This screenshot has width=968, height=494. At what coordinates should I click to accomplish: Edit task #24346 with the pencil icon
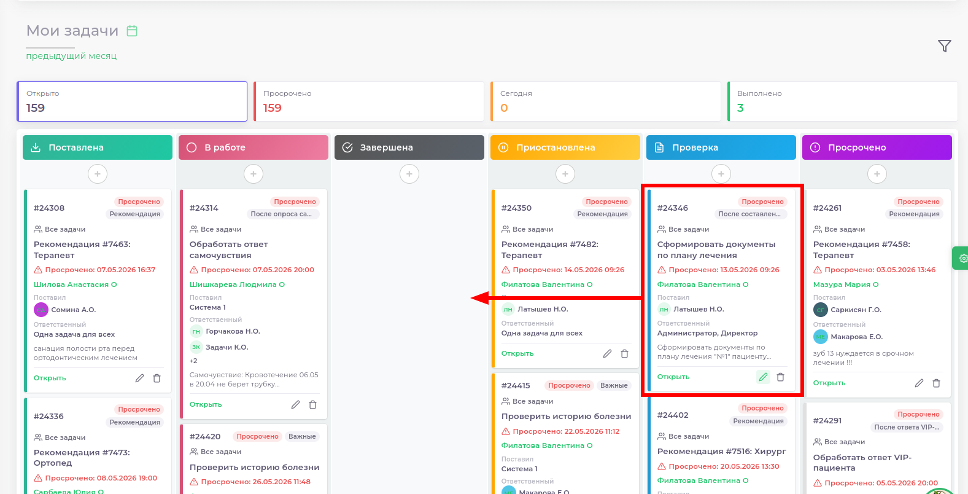pyautogui.click(x=763, y=377)
